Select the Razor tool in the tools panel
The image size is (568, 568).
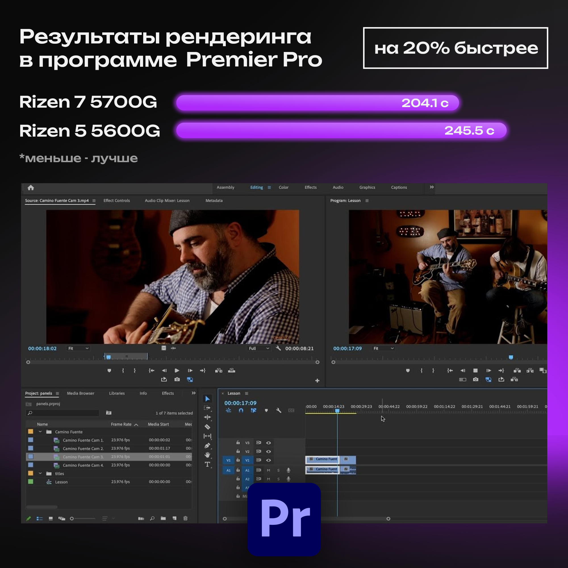click(x=207, y=427)
